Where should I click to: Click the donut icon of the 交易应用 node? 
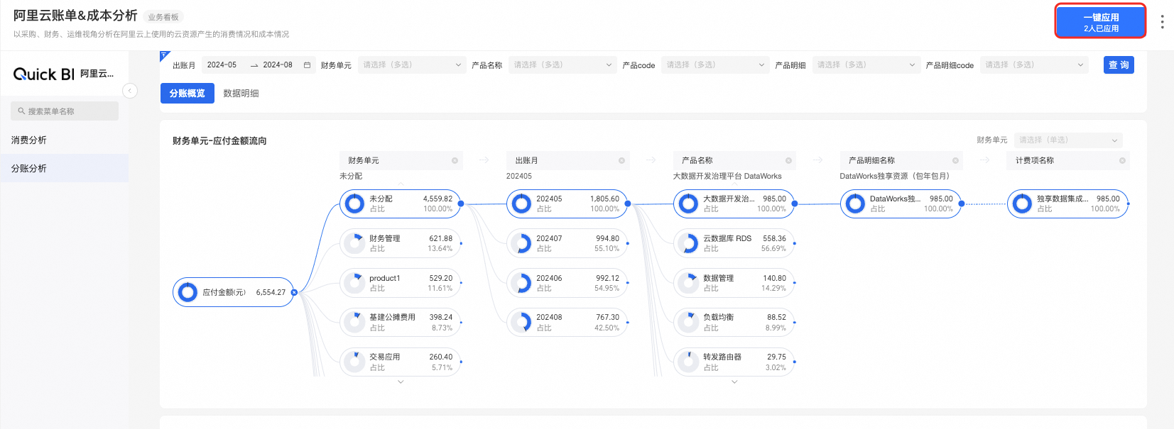pos(354,362)
